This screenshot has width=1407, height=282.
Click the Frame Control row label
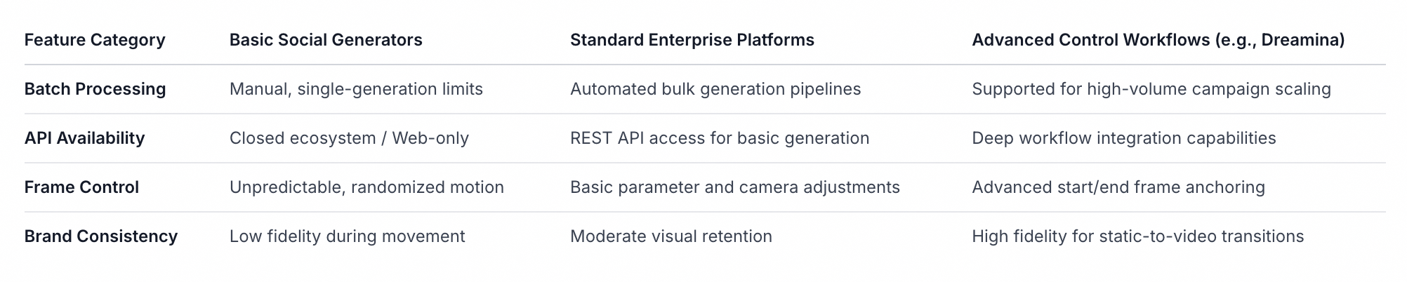click(81, 187)
